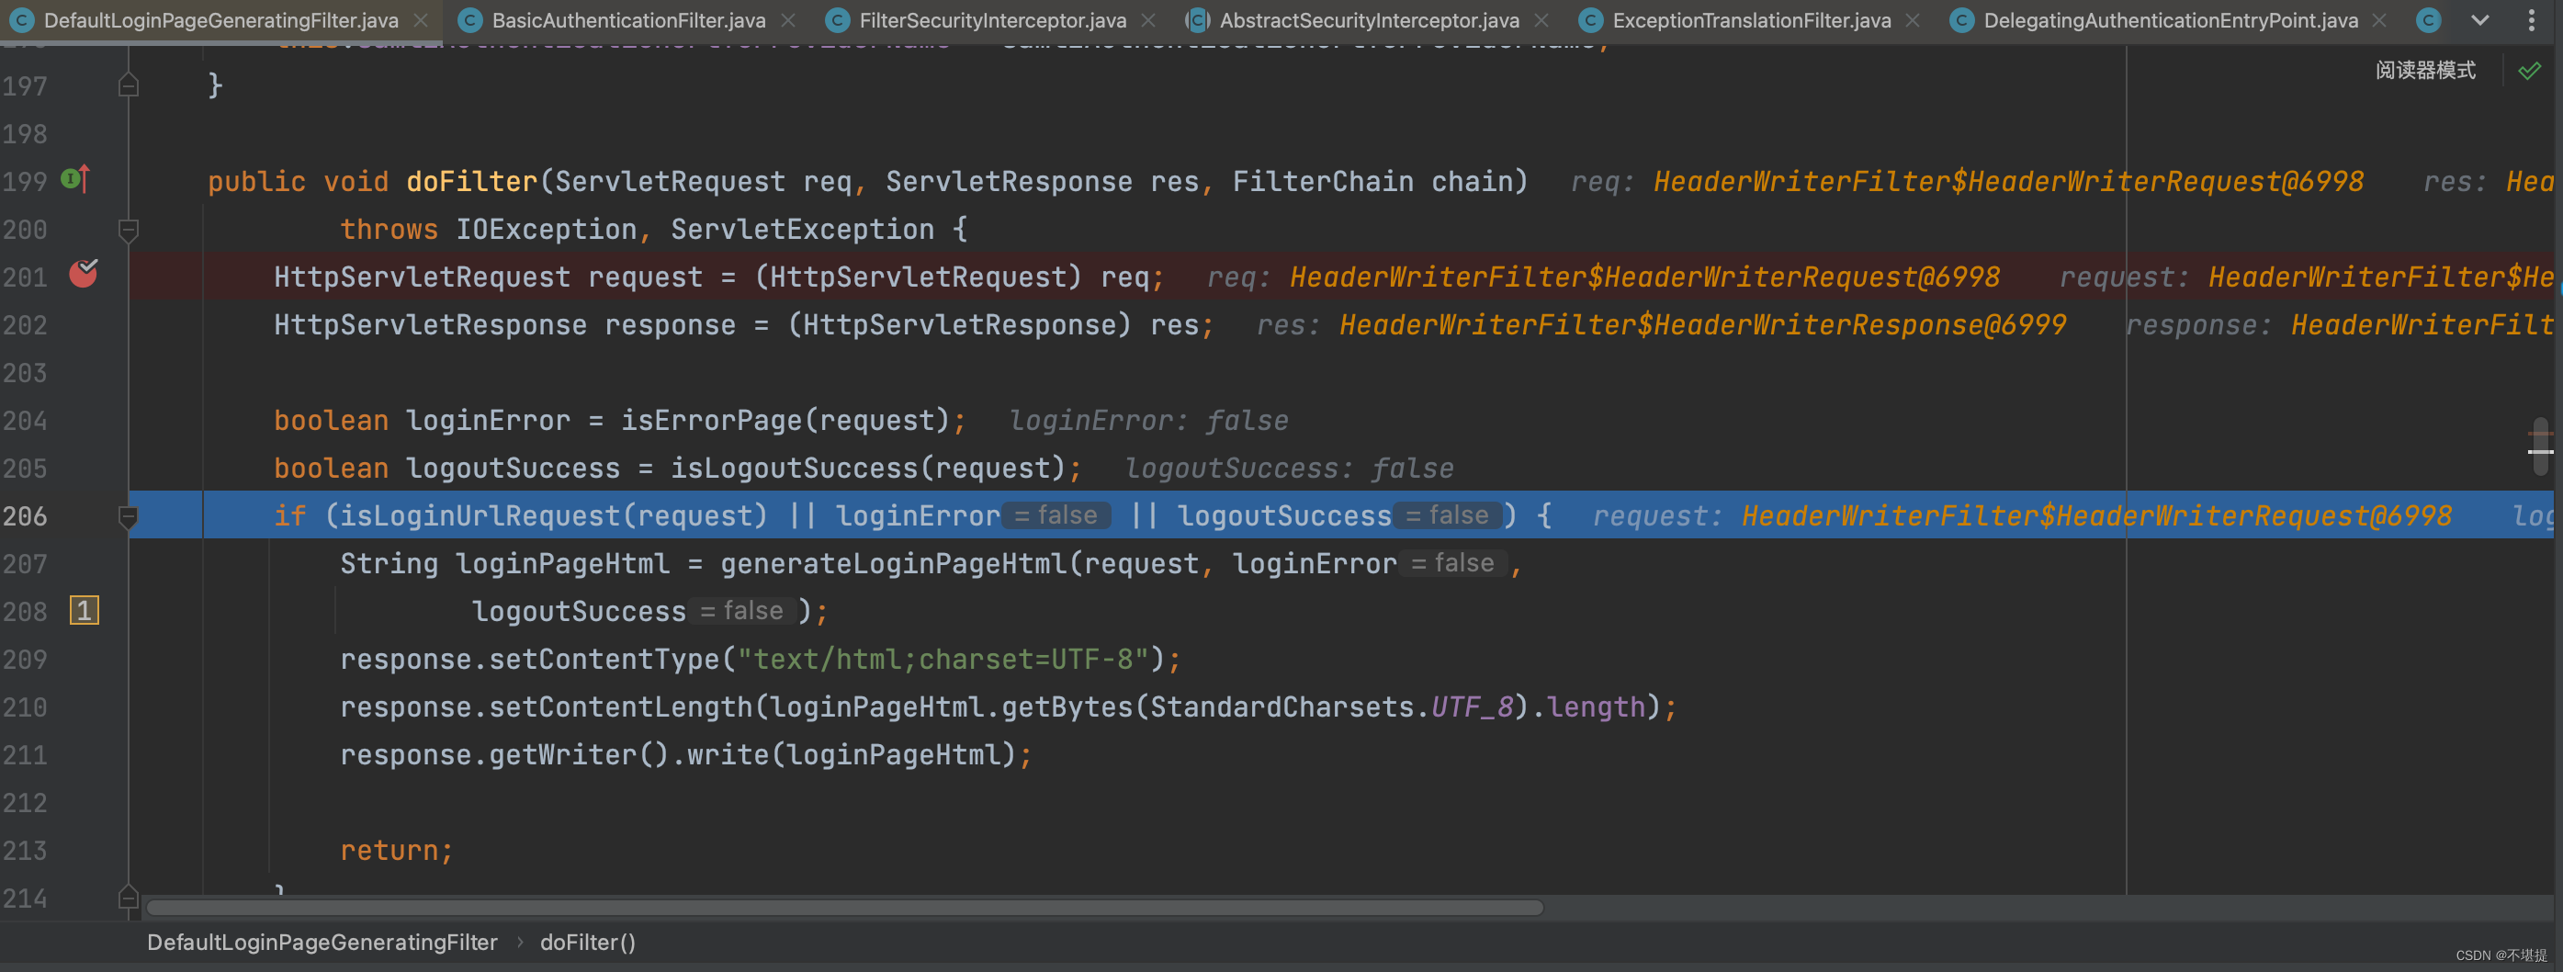Collapse code fold marker at line 197

[x=129, y=85]
